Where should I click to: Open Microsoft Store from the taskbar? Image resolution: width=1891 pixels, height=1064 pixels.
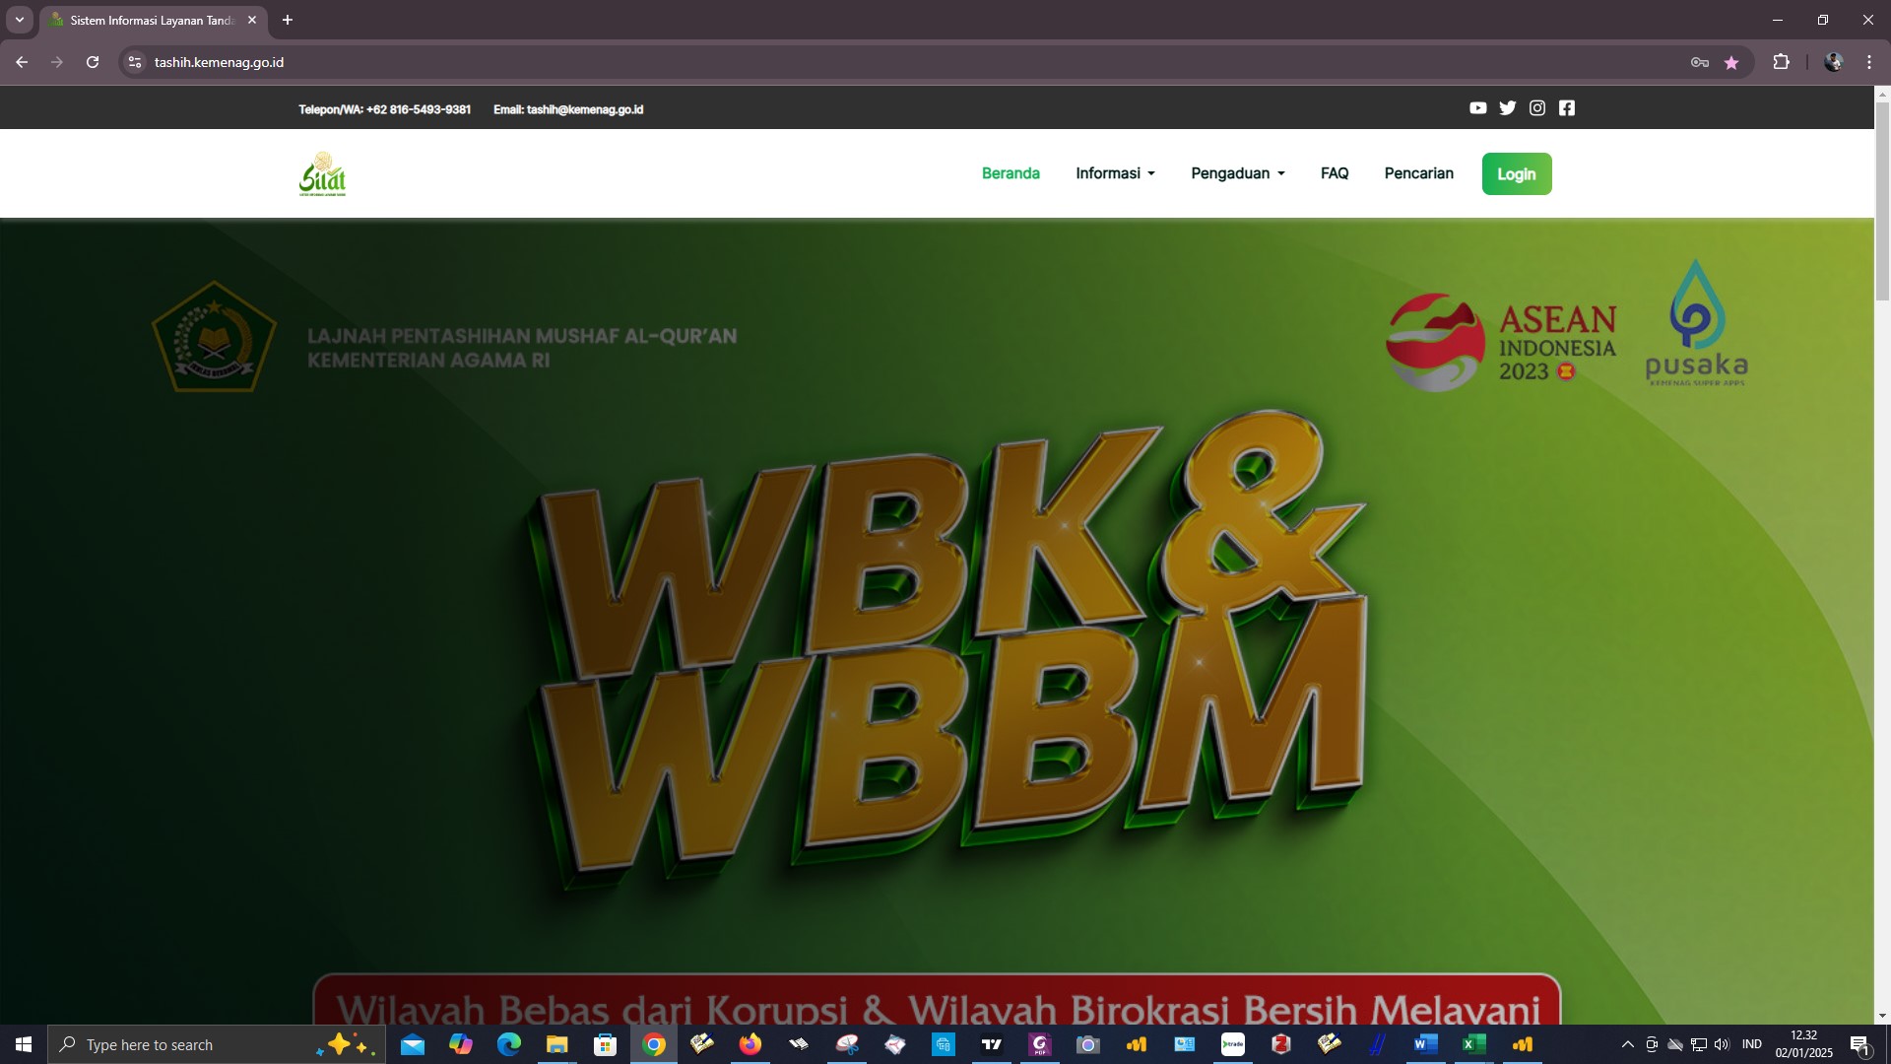click(606, 1044)
